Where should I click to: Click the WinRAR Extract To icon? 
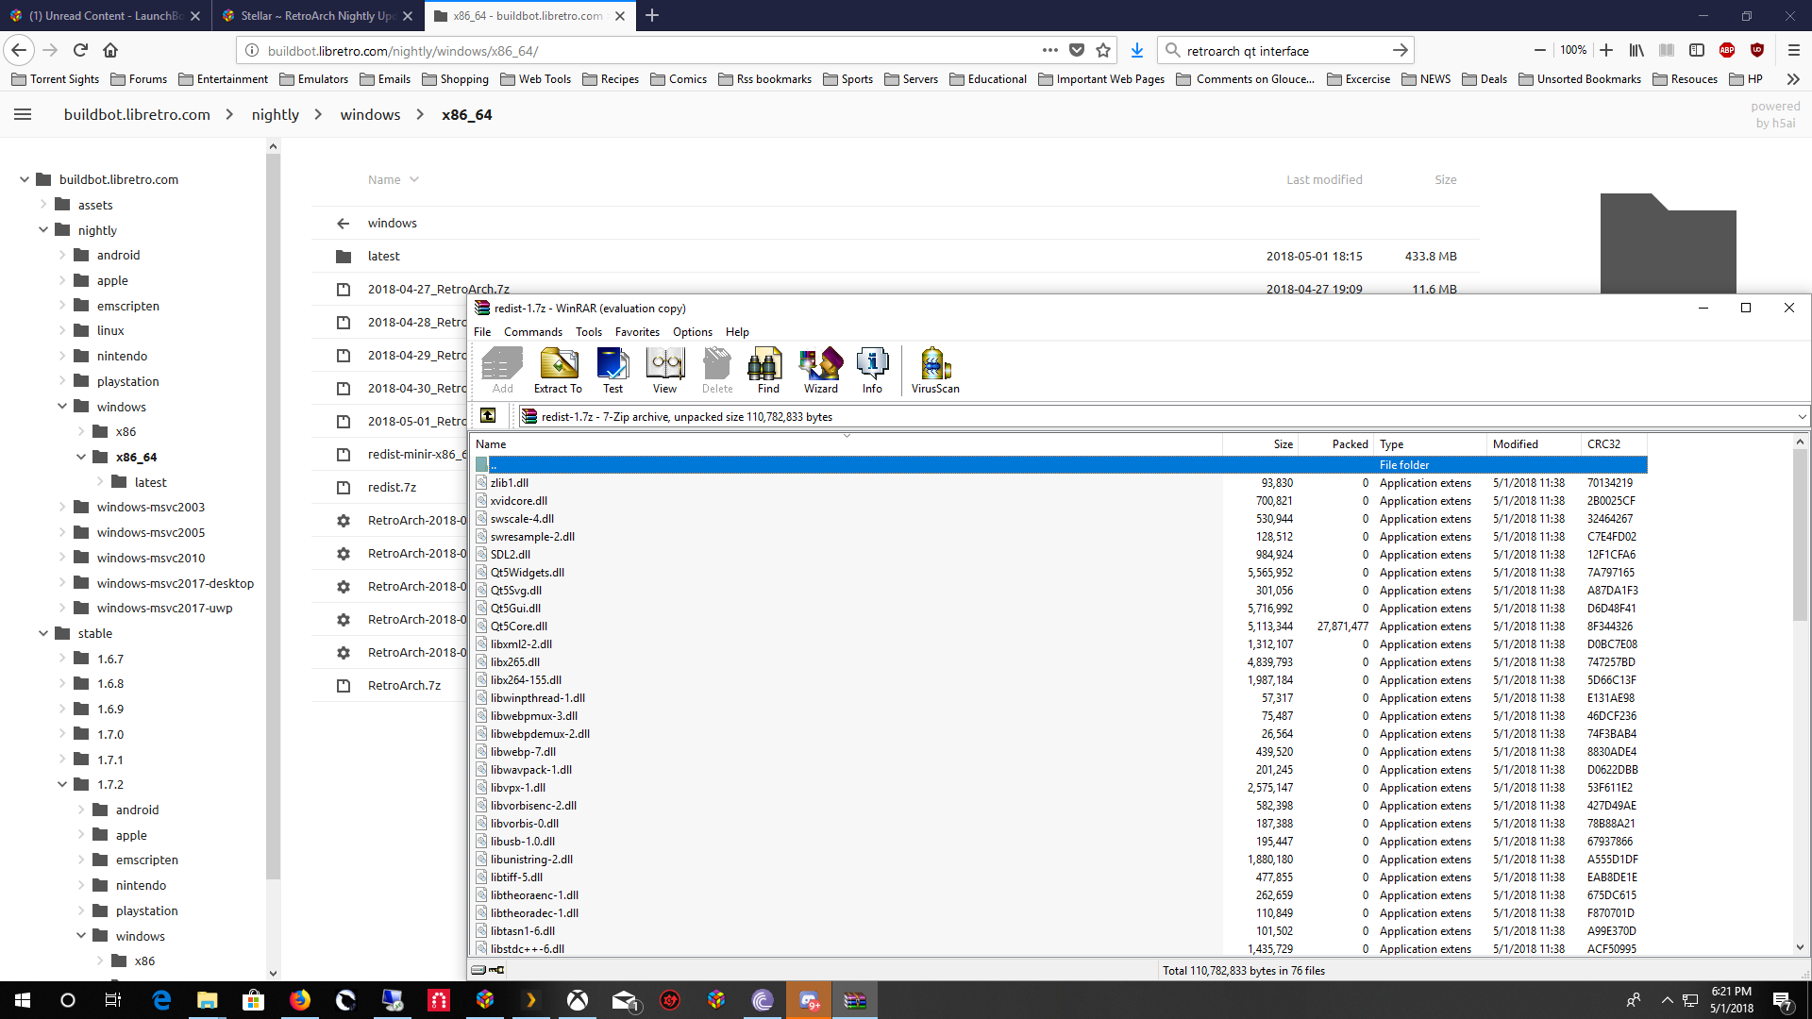[x=558, y=370]
